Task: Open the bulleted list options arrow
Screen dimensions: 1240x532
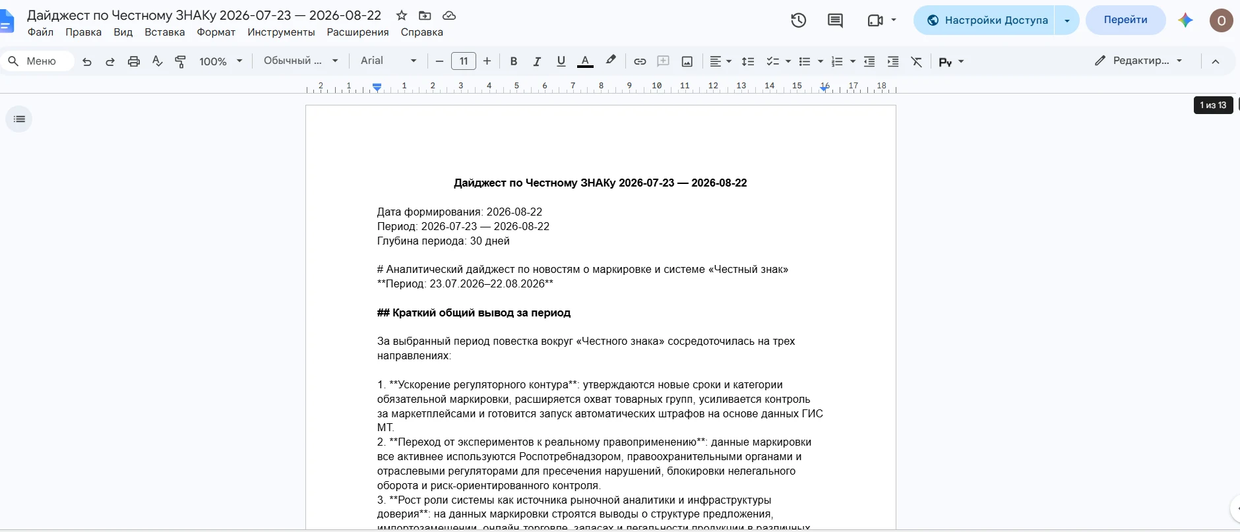Action: pyautogui.click(x=821, y=61)
